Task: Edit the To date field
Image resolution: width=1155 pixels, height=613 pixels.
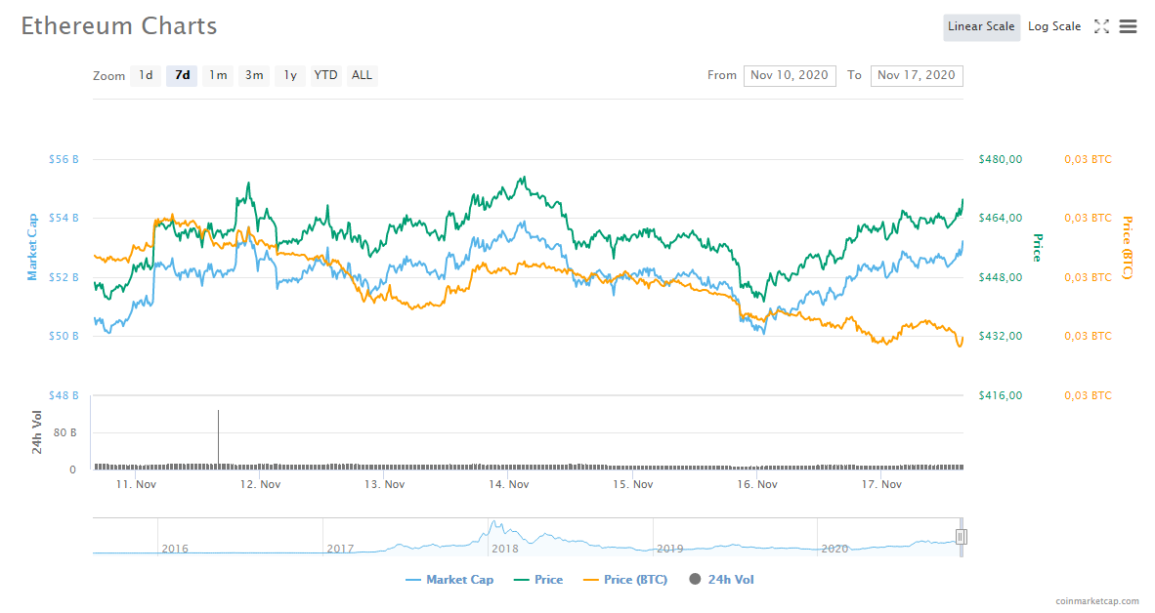Action: coord(917,76)
